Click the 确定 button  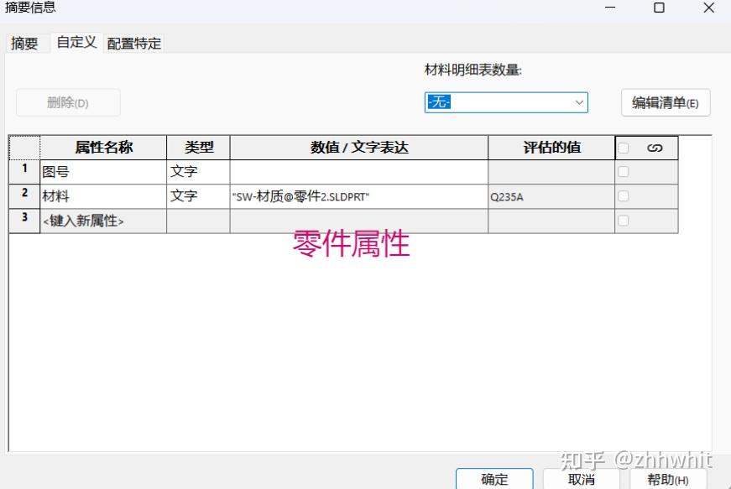click(x=494, y=479)
